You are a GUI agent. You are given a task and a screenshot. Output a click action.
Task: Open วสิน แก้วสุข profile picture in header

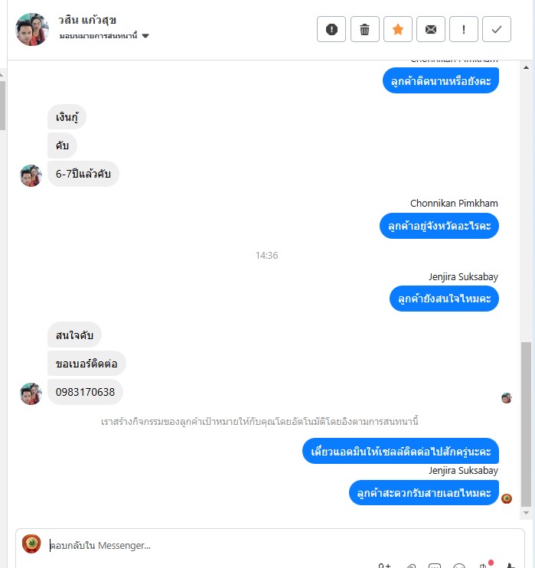point(32,29)
